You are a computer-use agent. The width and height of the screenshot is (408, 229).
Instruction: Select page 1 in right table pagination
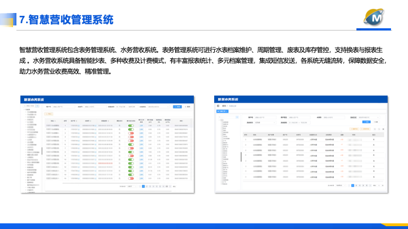click(352, 185)
